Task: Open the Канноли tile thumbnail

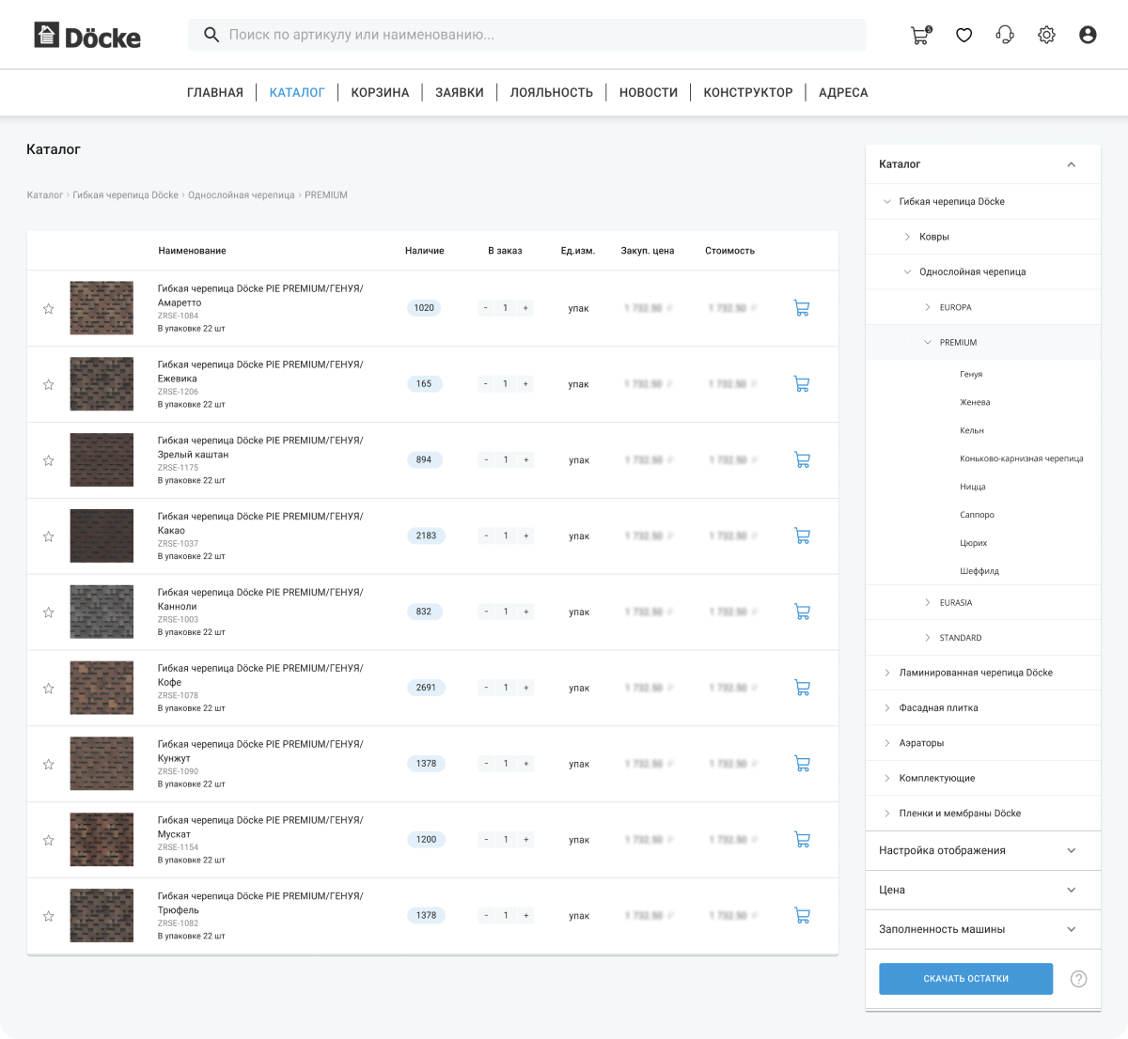Action: (x=102, y=612)
